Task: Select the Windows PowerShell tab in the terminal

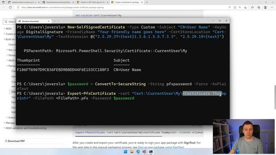Action: point(34,21)
